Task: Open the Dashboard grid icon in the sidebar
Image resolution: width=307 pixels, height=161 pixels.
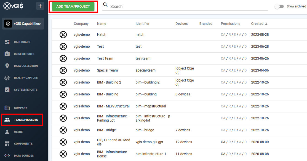Action: coord(7,42)
